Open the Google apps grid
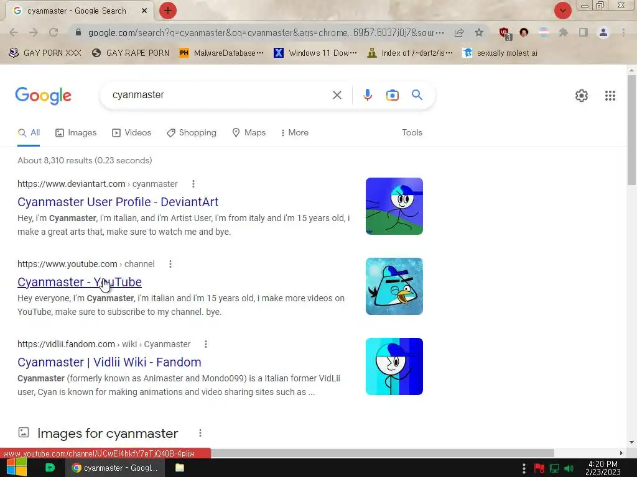Image resolution: width=637 pixels, height=477 pixels. pyautogui.click(x=610, y=96)
